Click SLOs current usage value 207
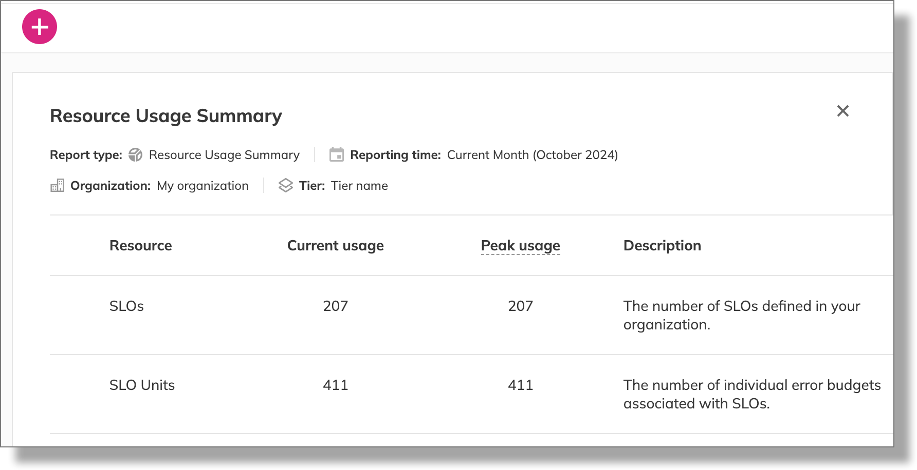Image resolution: width=917 pixels, height=470 pixels. [335, 306]
